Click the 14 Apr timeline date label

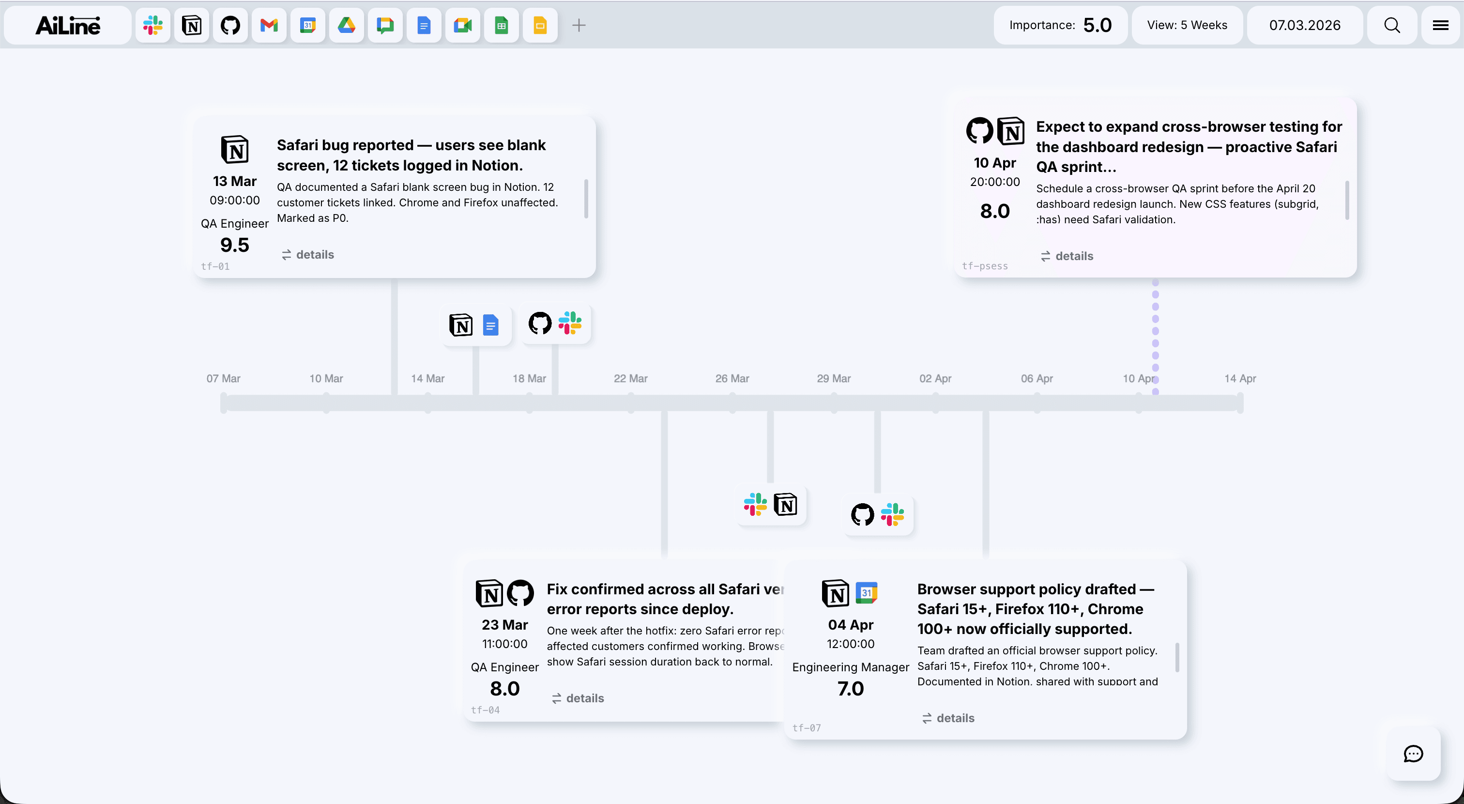[1240, 379]
